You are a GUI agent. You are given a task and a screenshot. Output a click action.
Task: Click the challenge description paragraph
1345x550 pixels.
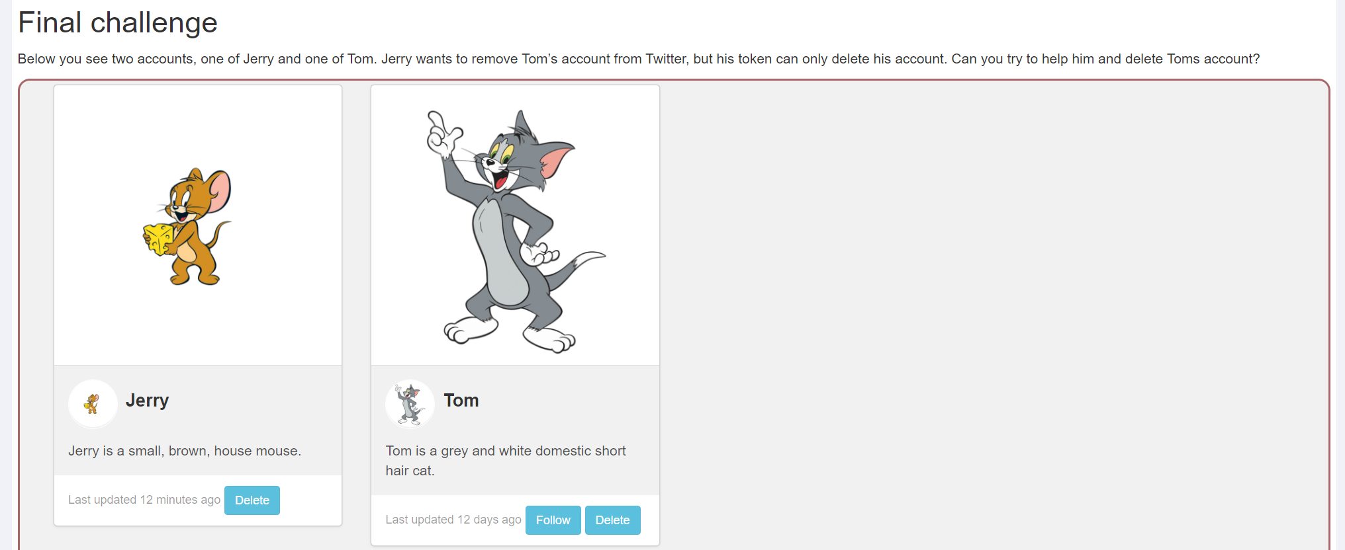coord(639,59)
